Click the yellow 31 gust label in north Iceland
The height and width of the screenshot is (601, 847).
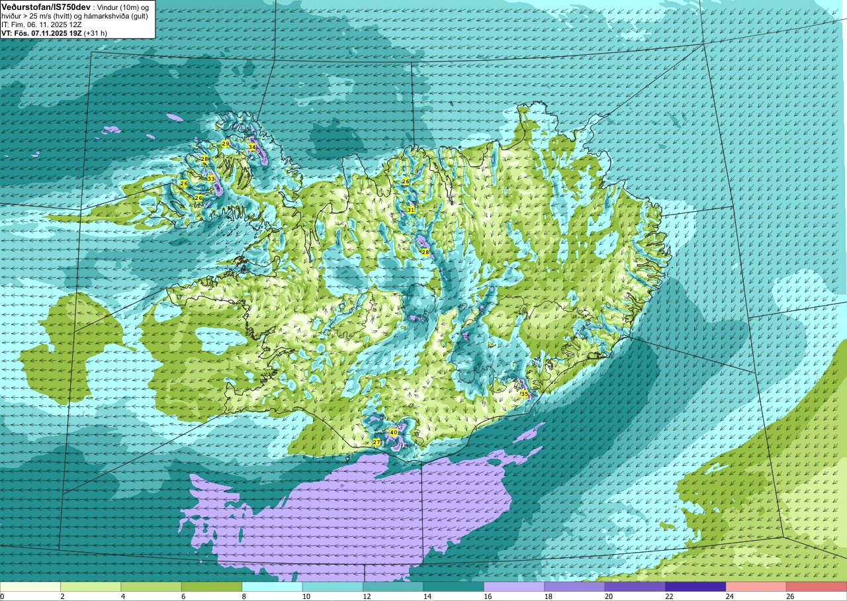(410, 210)
